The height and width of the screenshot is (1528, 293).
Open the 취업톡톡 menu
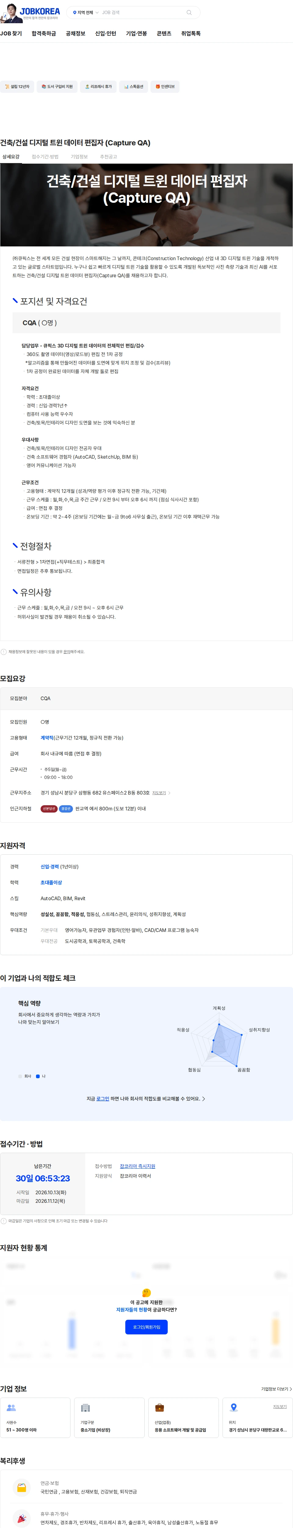(191, 34)
